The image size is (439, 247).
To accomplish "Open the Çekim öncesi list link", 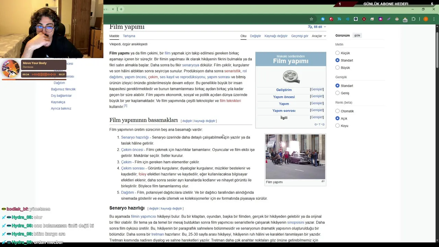I will pyautogui.click(x=132, y=150).
